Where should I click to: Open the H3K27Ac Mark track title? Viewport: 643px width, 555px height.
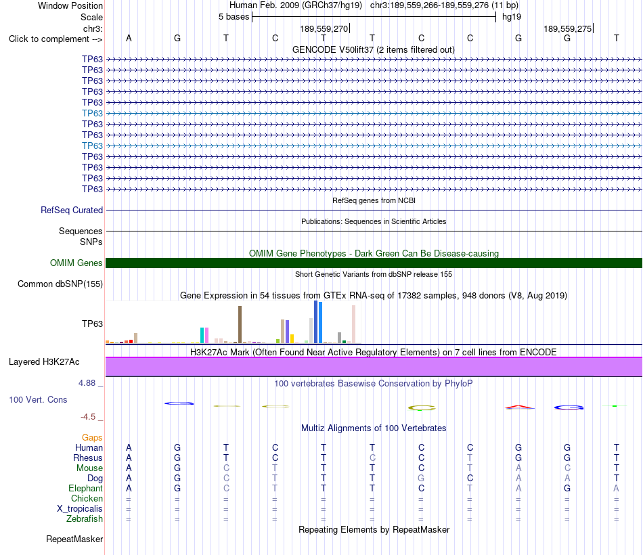click(374, 353)
